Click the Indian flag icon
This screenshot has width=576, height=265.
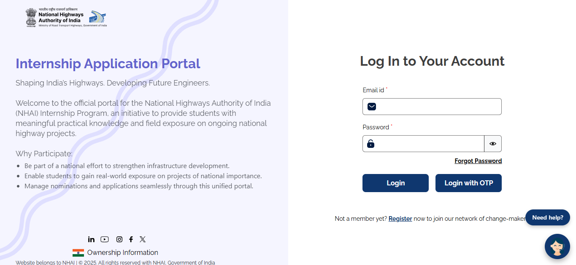pos(78,252)
